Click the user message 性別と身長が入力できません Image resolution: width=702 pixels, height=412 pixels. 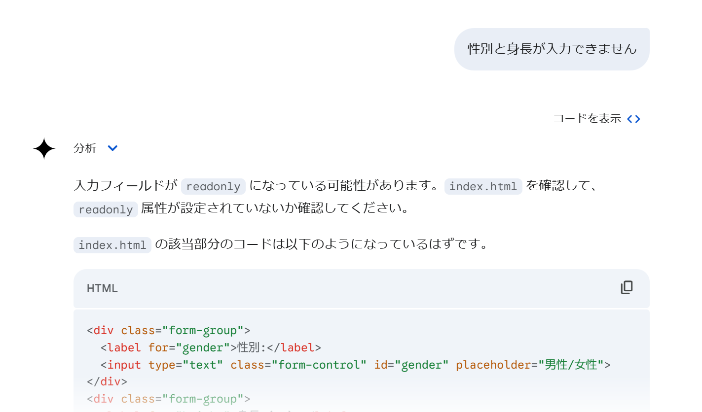point(552,49)
